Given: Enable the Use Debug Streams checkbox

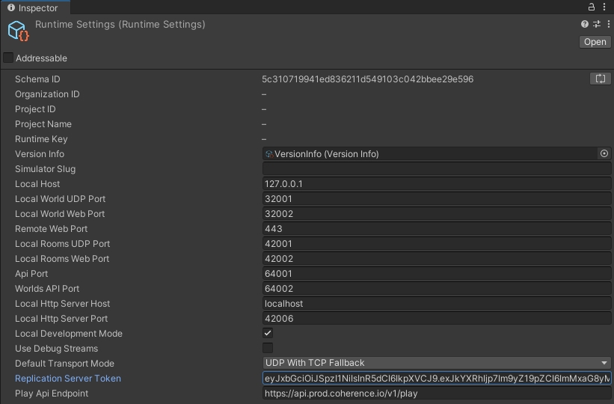Looking at the screenshot, I should 268,349.
